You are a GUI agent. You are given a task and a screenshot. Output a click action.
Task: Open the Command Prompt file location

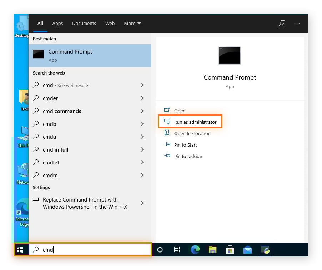[193, 133]
